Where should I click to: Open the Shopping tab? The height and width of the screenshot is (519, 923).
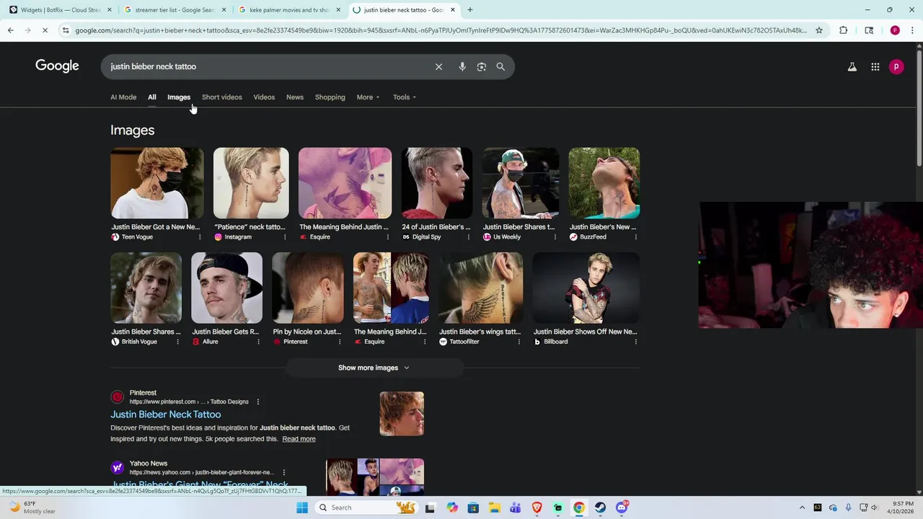coord(330,97)
